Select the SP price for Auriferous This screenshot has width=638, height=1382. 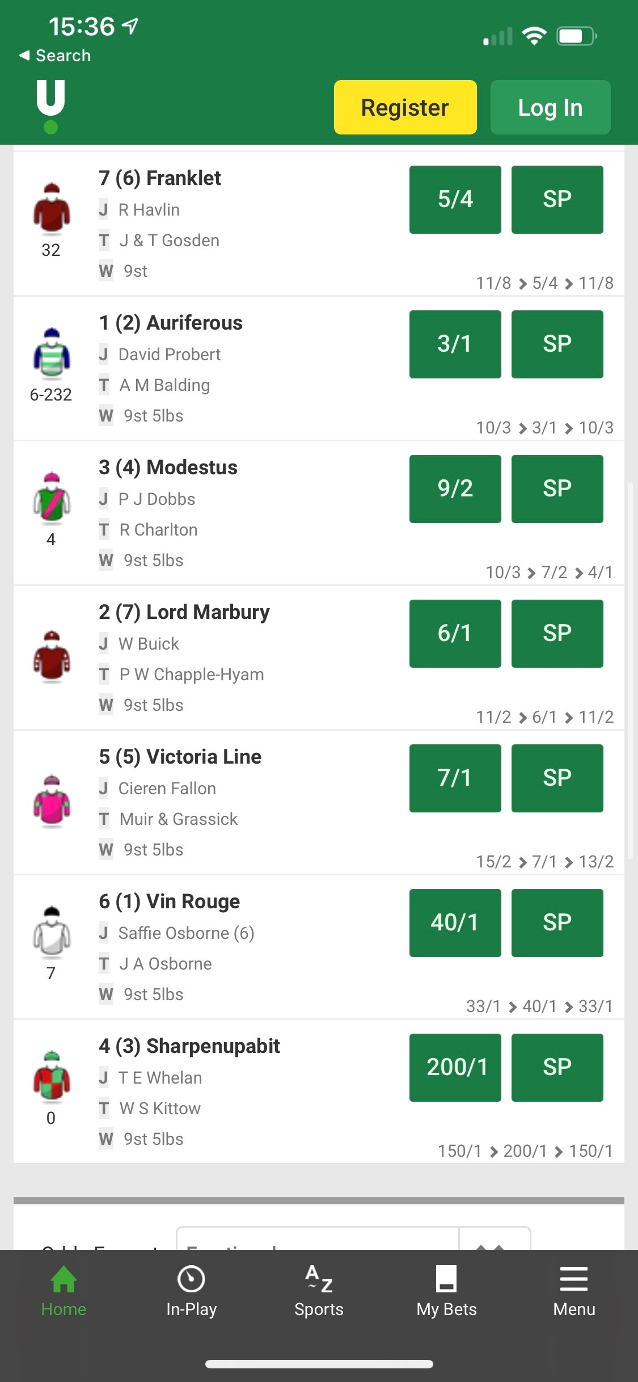(x=557, y=344)
